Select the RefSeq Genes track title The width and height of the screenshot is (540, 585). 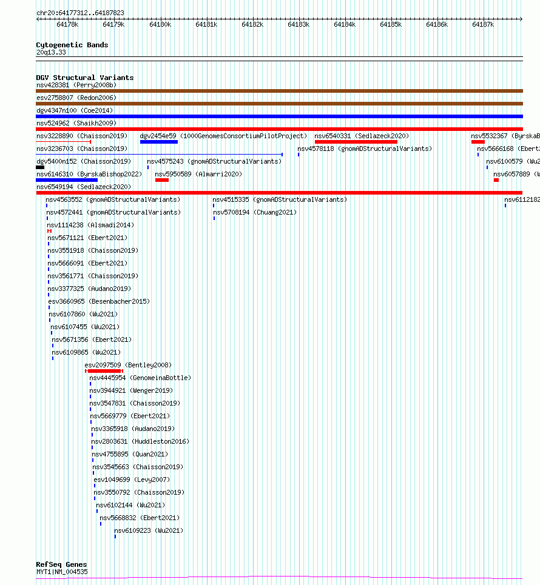[62, 564]
